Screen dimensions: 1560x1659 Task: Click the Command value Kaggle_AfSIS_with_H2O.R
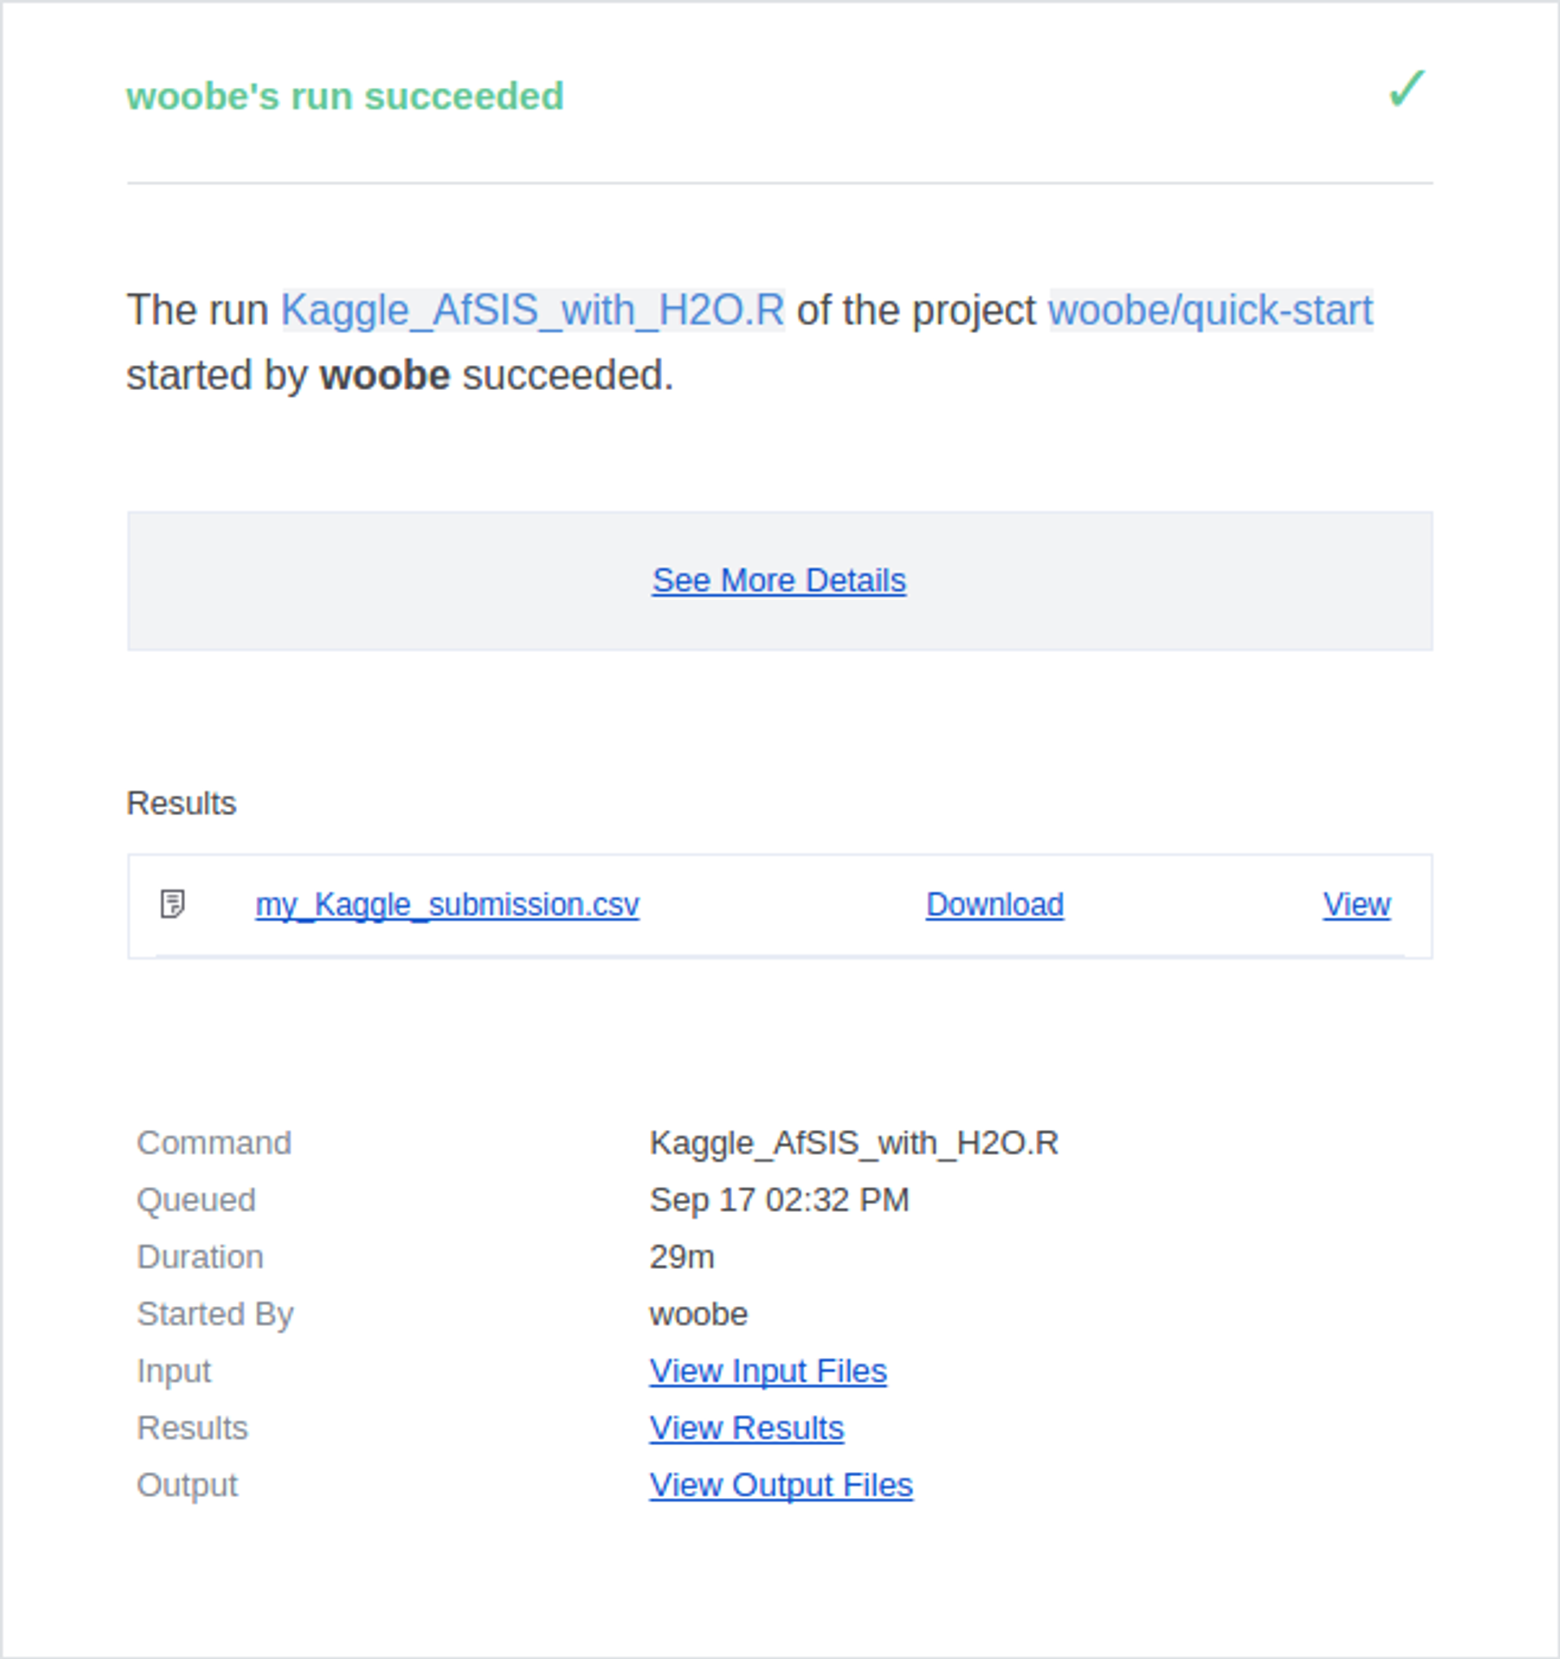tap(853, 1144)
